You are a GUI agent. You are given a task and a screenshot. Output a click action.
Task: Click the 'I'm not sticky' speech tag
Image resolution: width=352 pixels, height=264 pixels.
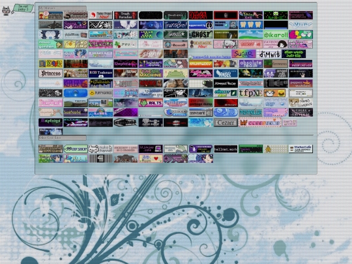23,8
